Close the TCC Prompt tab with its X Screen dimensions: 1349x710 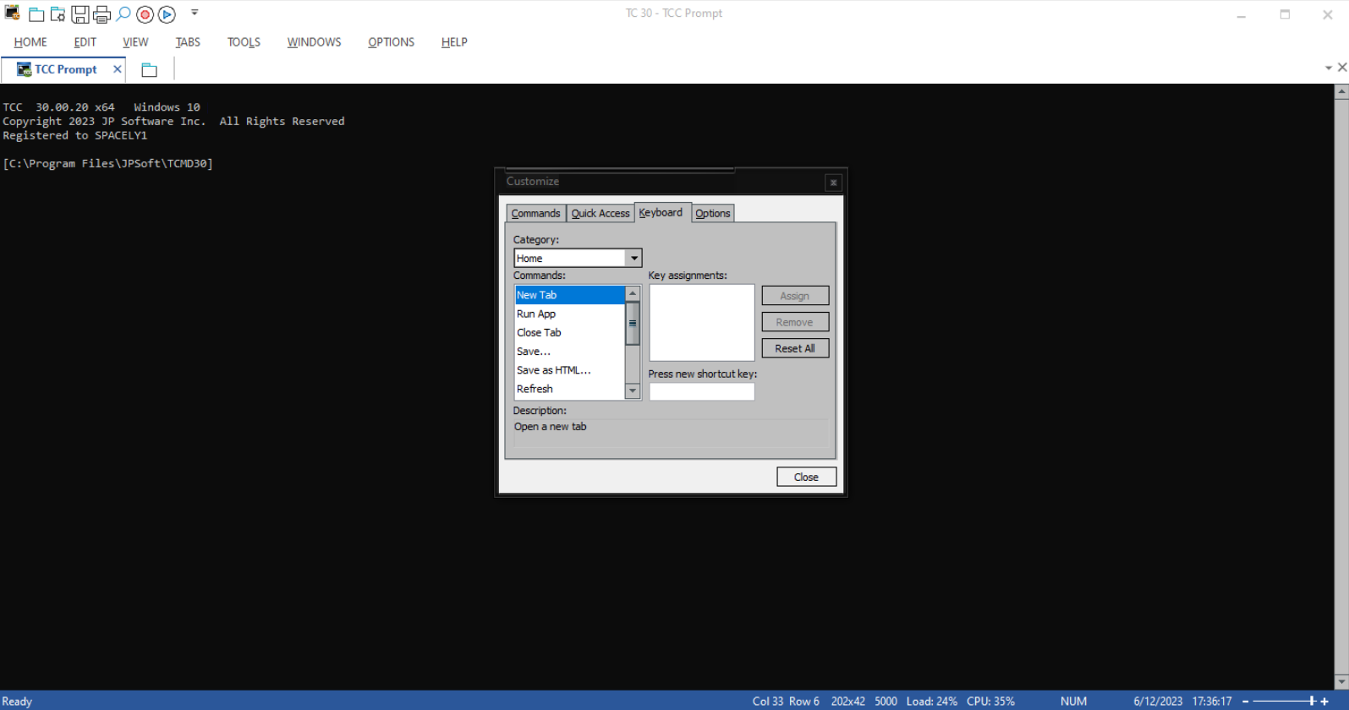(118, 69)
